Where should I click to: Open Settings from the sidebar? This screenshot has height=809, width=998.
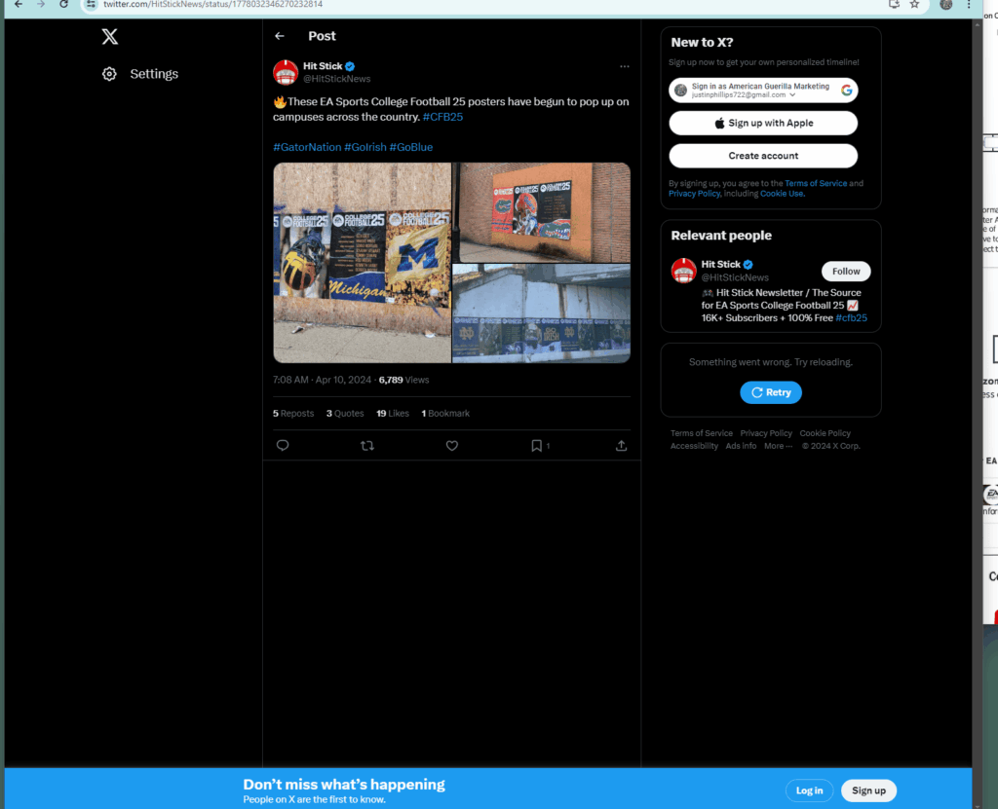[140, 74]
